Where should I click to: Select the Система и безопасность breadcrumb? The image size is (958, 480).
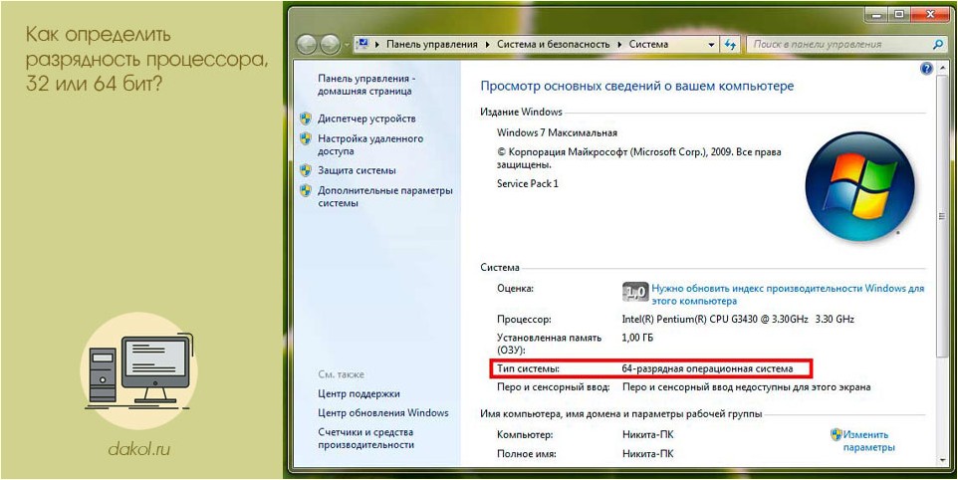[x=554, y=45]
